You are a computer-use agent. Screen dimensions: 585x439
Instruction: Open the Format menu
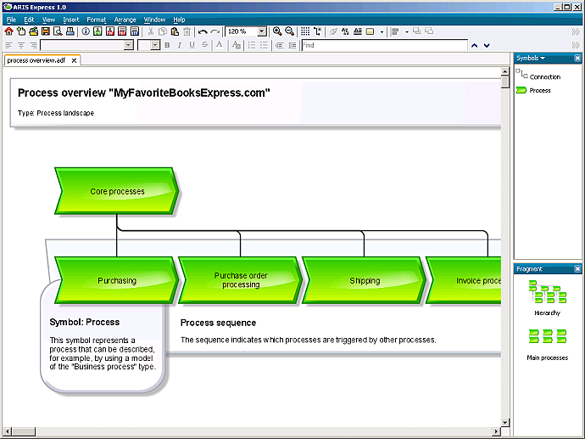(97, 20)
